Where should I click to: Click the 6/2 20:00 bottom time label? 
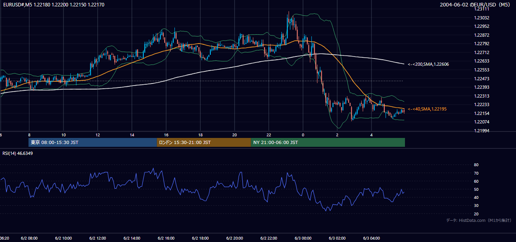235,238
